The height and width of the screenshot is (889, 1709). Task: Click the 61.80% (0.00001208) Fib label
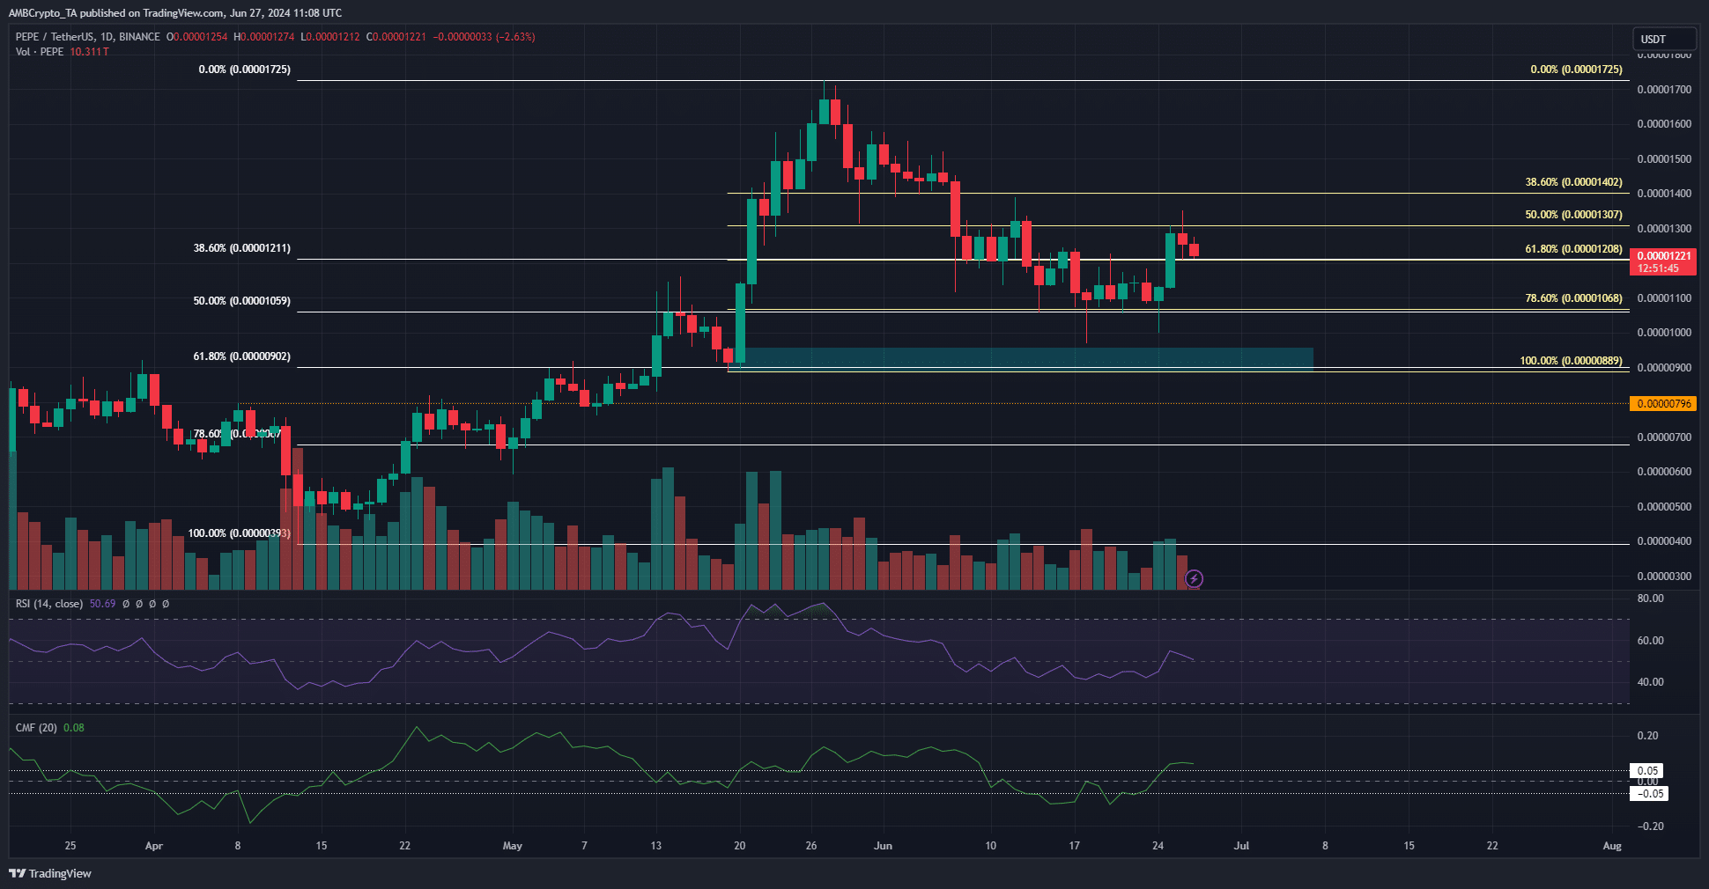coord(1573,249)
